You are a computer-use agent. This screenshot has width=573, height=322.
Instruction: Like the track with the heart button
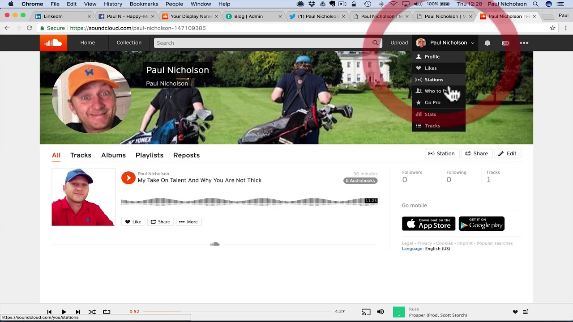133,222
